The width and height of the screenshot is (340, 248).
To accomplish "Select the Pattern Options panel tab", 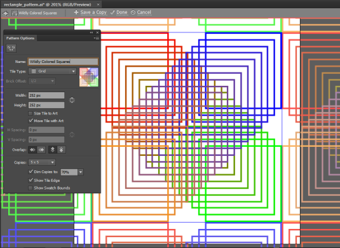I will pos(20,38).
